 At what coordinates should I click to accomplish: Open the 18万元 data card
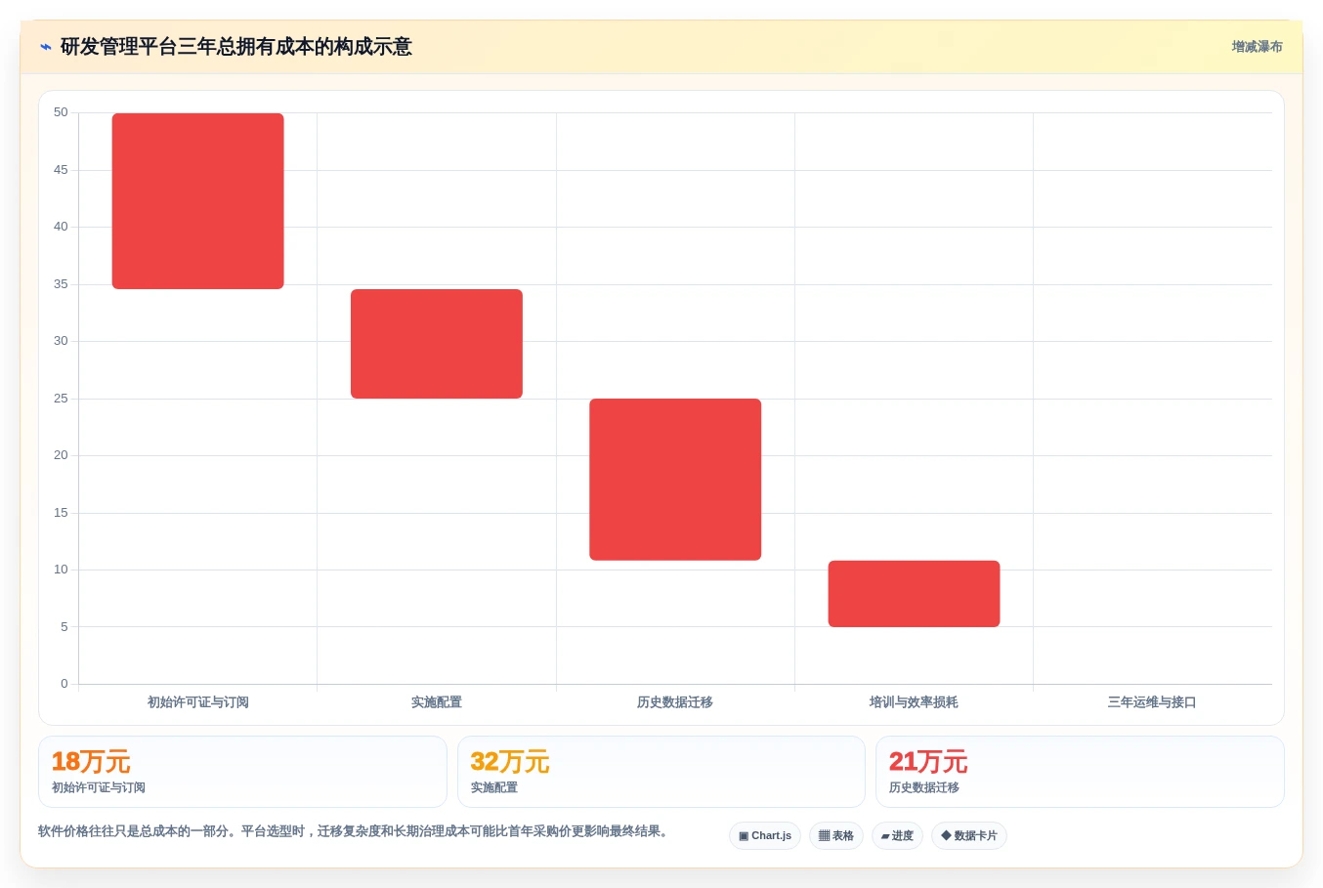tap(242, 772)
